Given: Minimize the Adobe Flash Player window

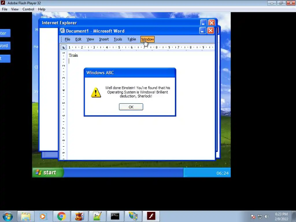Looking at the screenshot, I should [272, 3].
